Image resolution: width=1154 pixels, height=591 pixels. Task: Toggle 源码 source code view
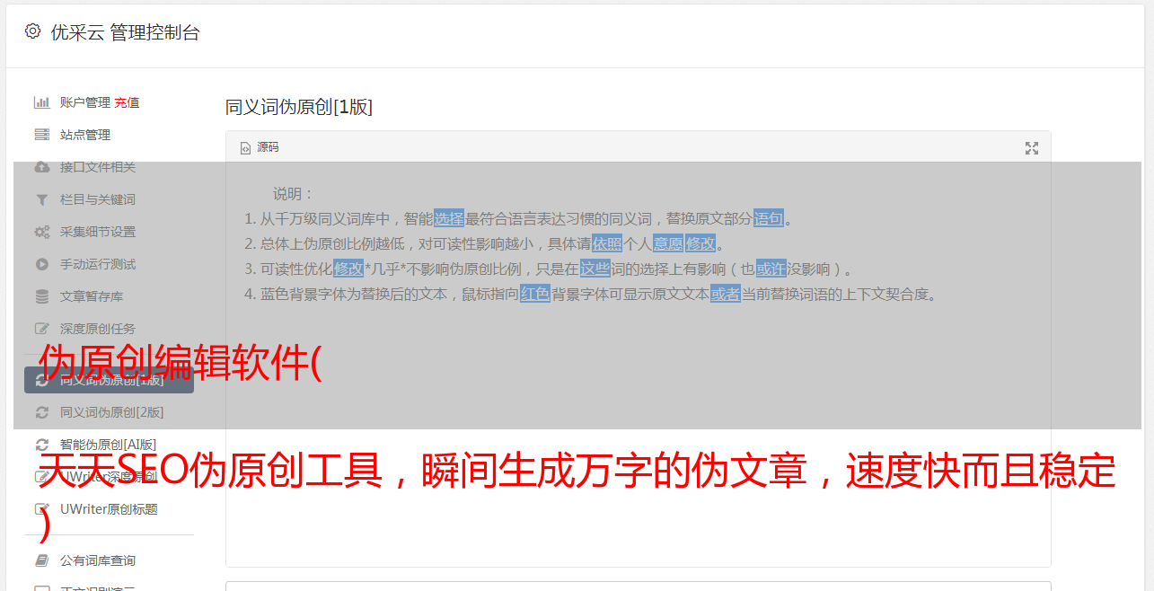260,147
